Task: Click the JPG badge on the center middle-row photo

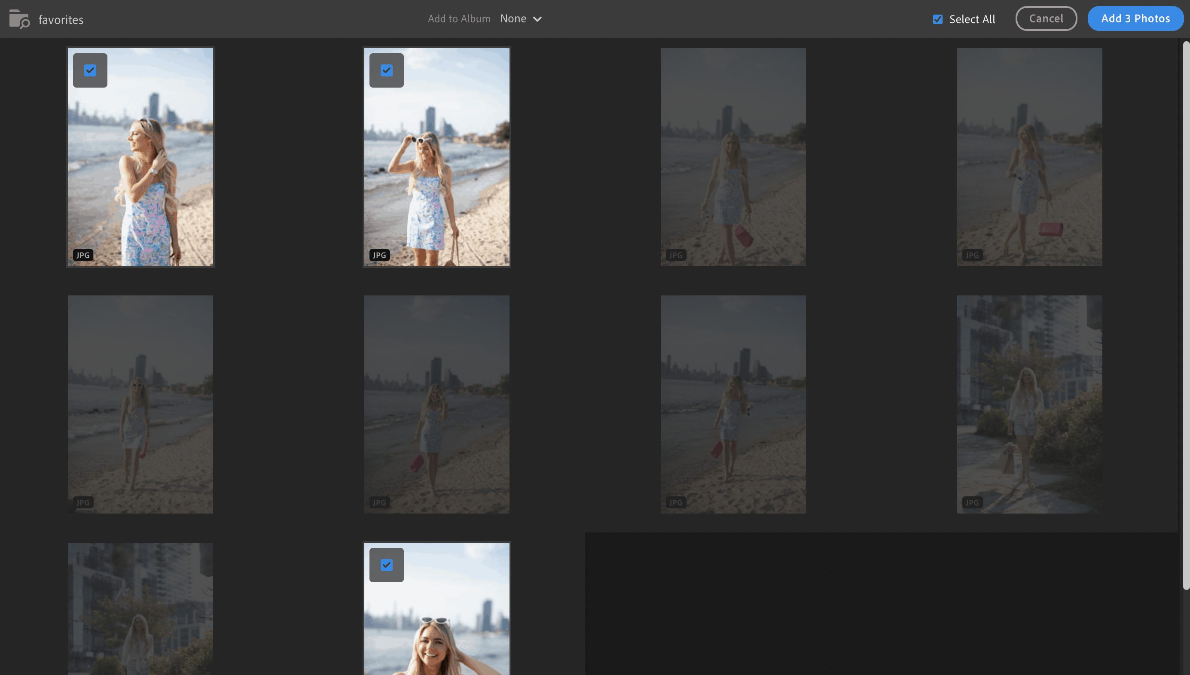Action: 379,502
